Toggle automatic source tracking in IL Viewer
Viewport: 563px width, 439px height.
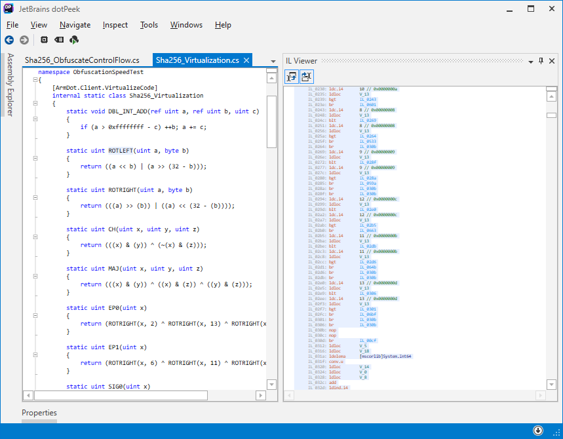[305, 77]
